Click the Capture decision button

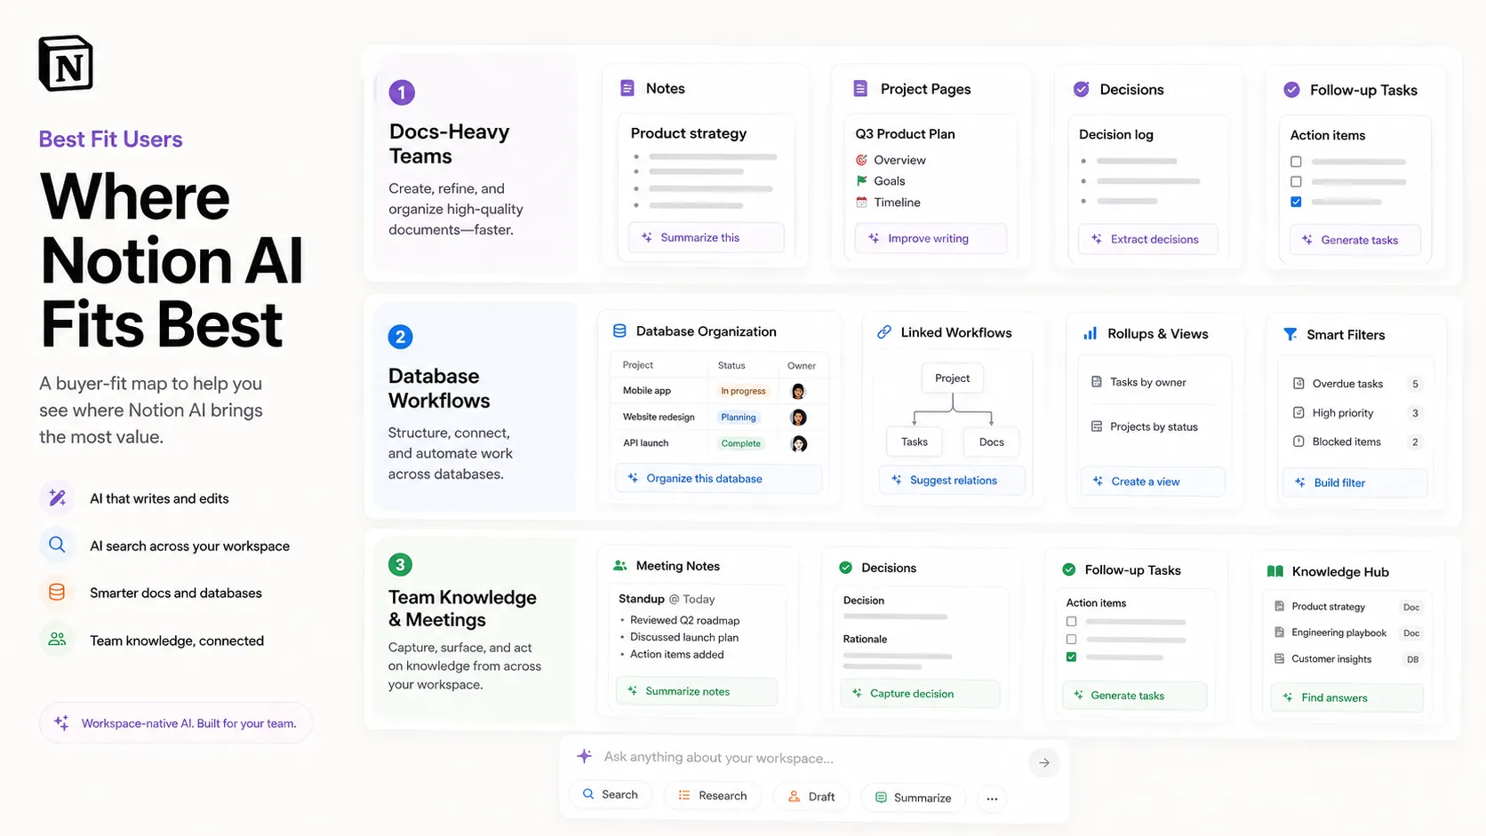click(x=920, y=693)
